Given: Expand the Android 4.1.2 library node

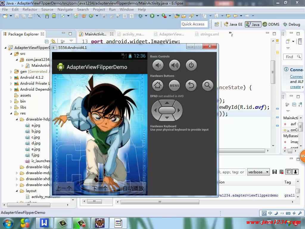Looking at the screenshot, I should coord(11,78).
